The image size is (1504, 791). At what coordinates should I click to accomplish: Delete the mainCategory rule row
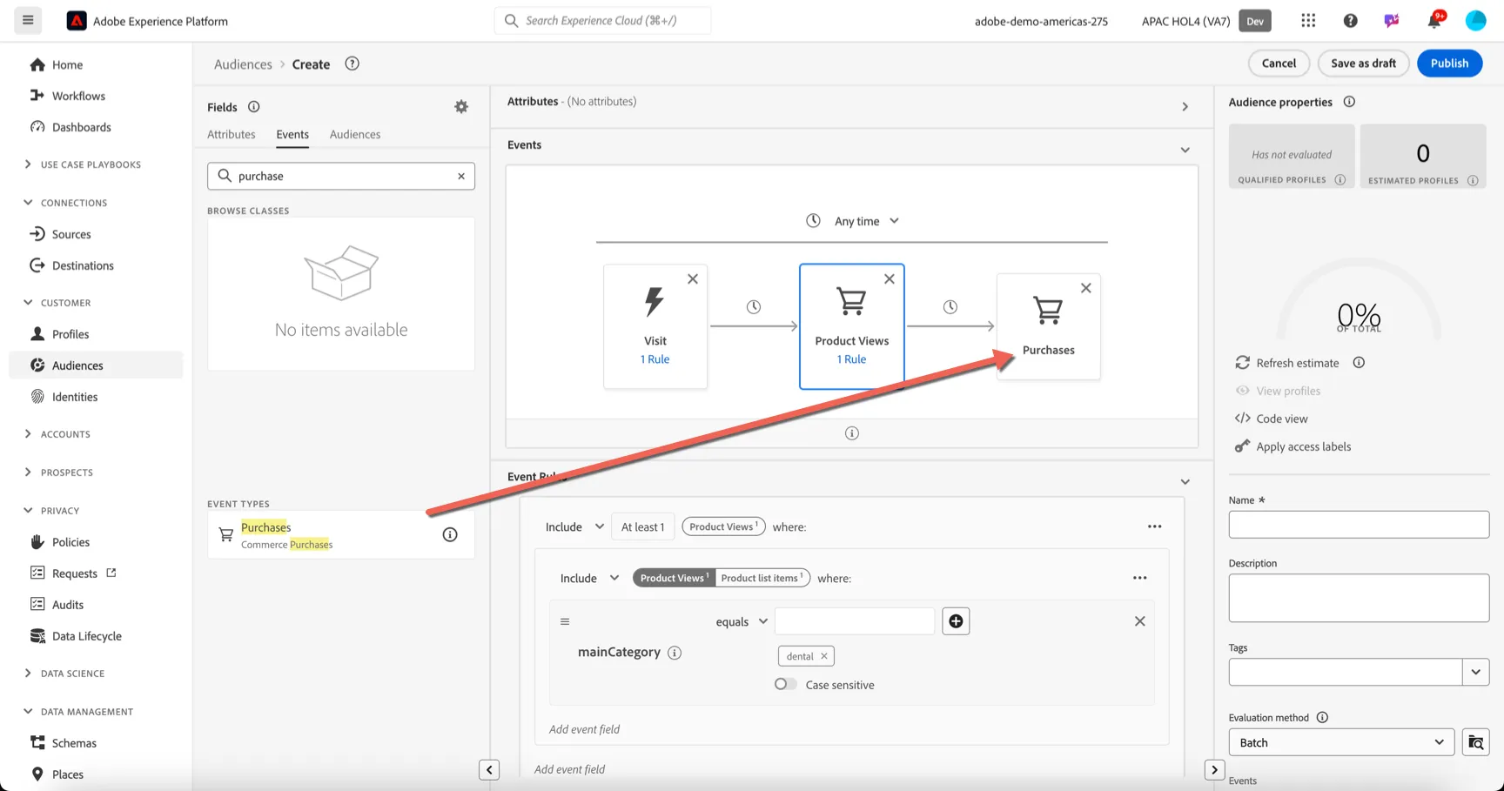point(1140,621)
